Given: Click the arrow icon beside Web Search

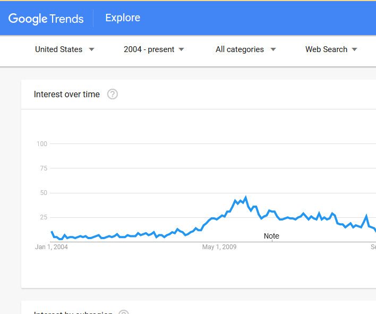Looking at the screenshot, I should tap(354, 49).
